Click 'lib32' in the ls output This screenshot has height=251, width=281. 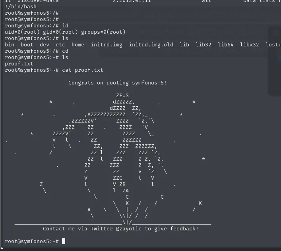pos(203,45)
